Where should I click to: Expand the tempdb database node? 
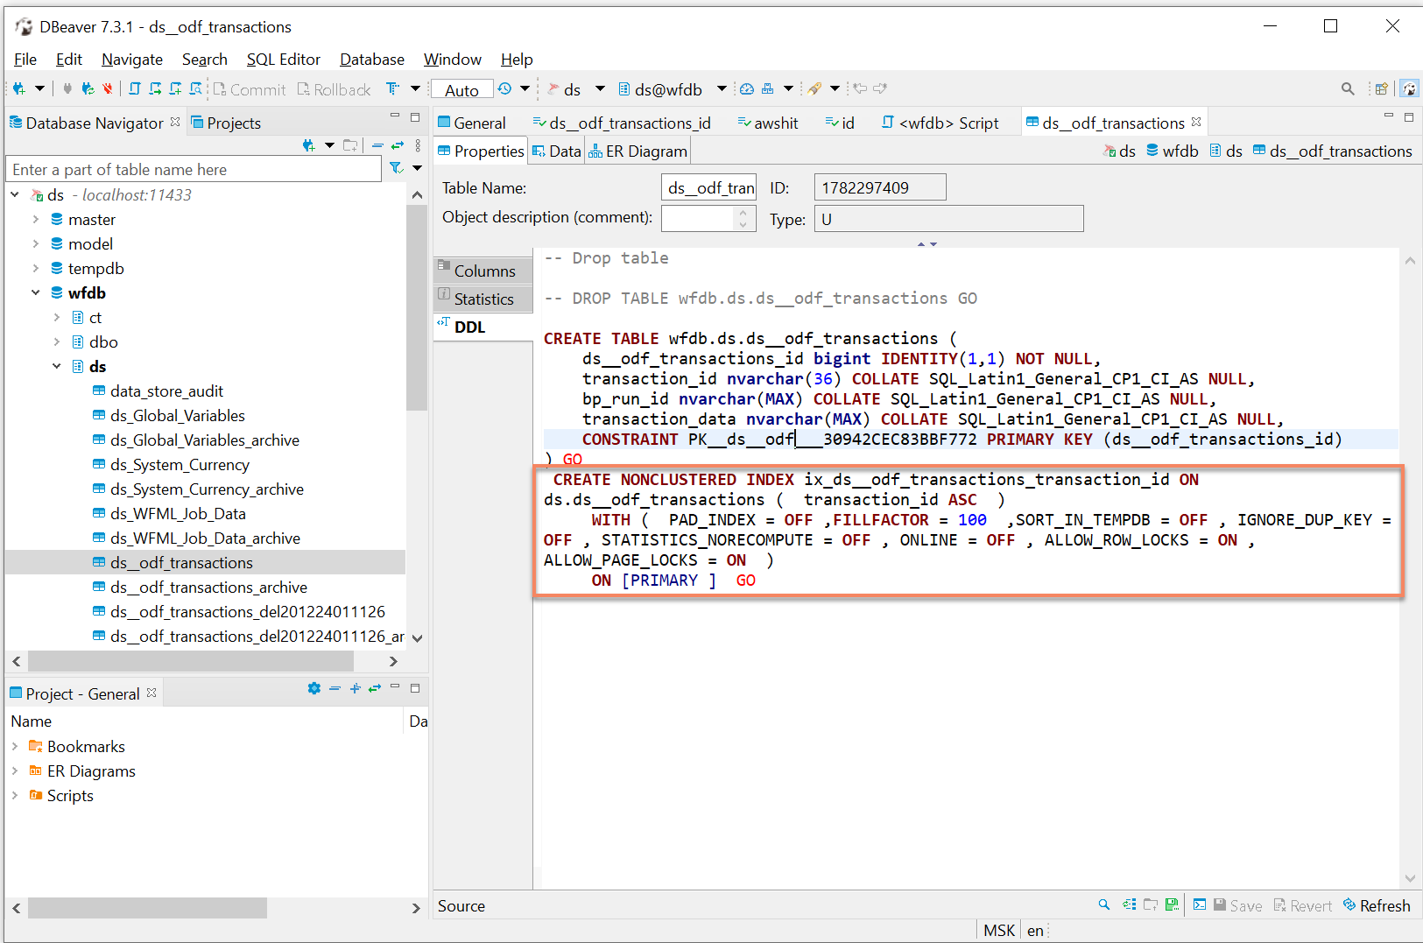click(36, 269)
